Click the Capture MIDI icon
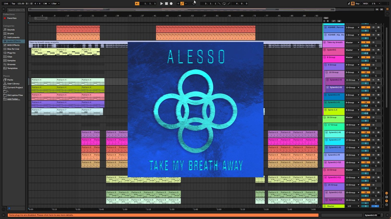Image resolution: width=391 pixels, height=219 pixels. (190, 4)
